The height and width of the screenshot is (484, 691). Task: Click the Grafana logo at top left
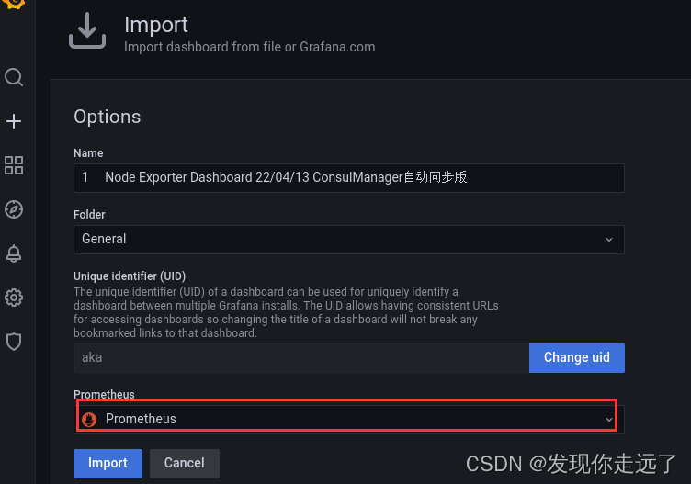14,4
